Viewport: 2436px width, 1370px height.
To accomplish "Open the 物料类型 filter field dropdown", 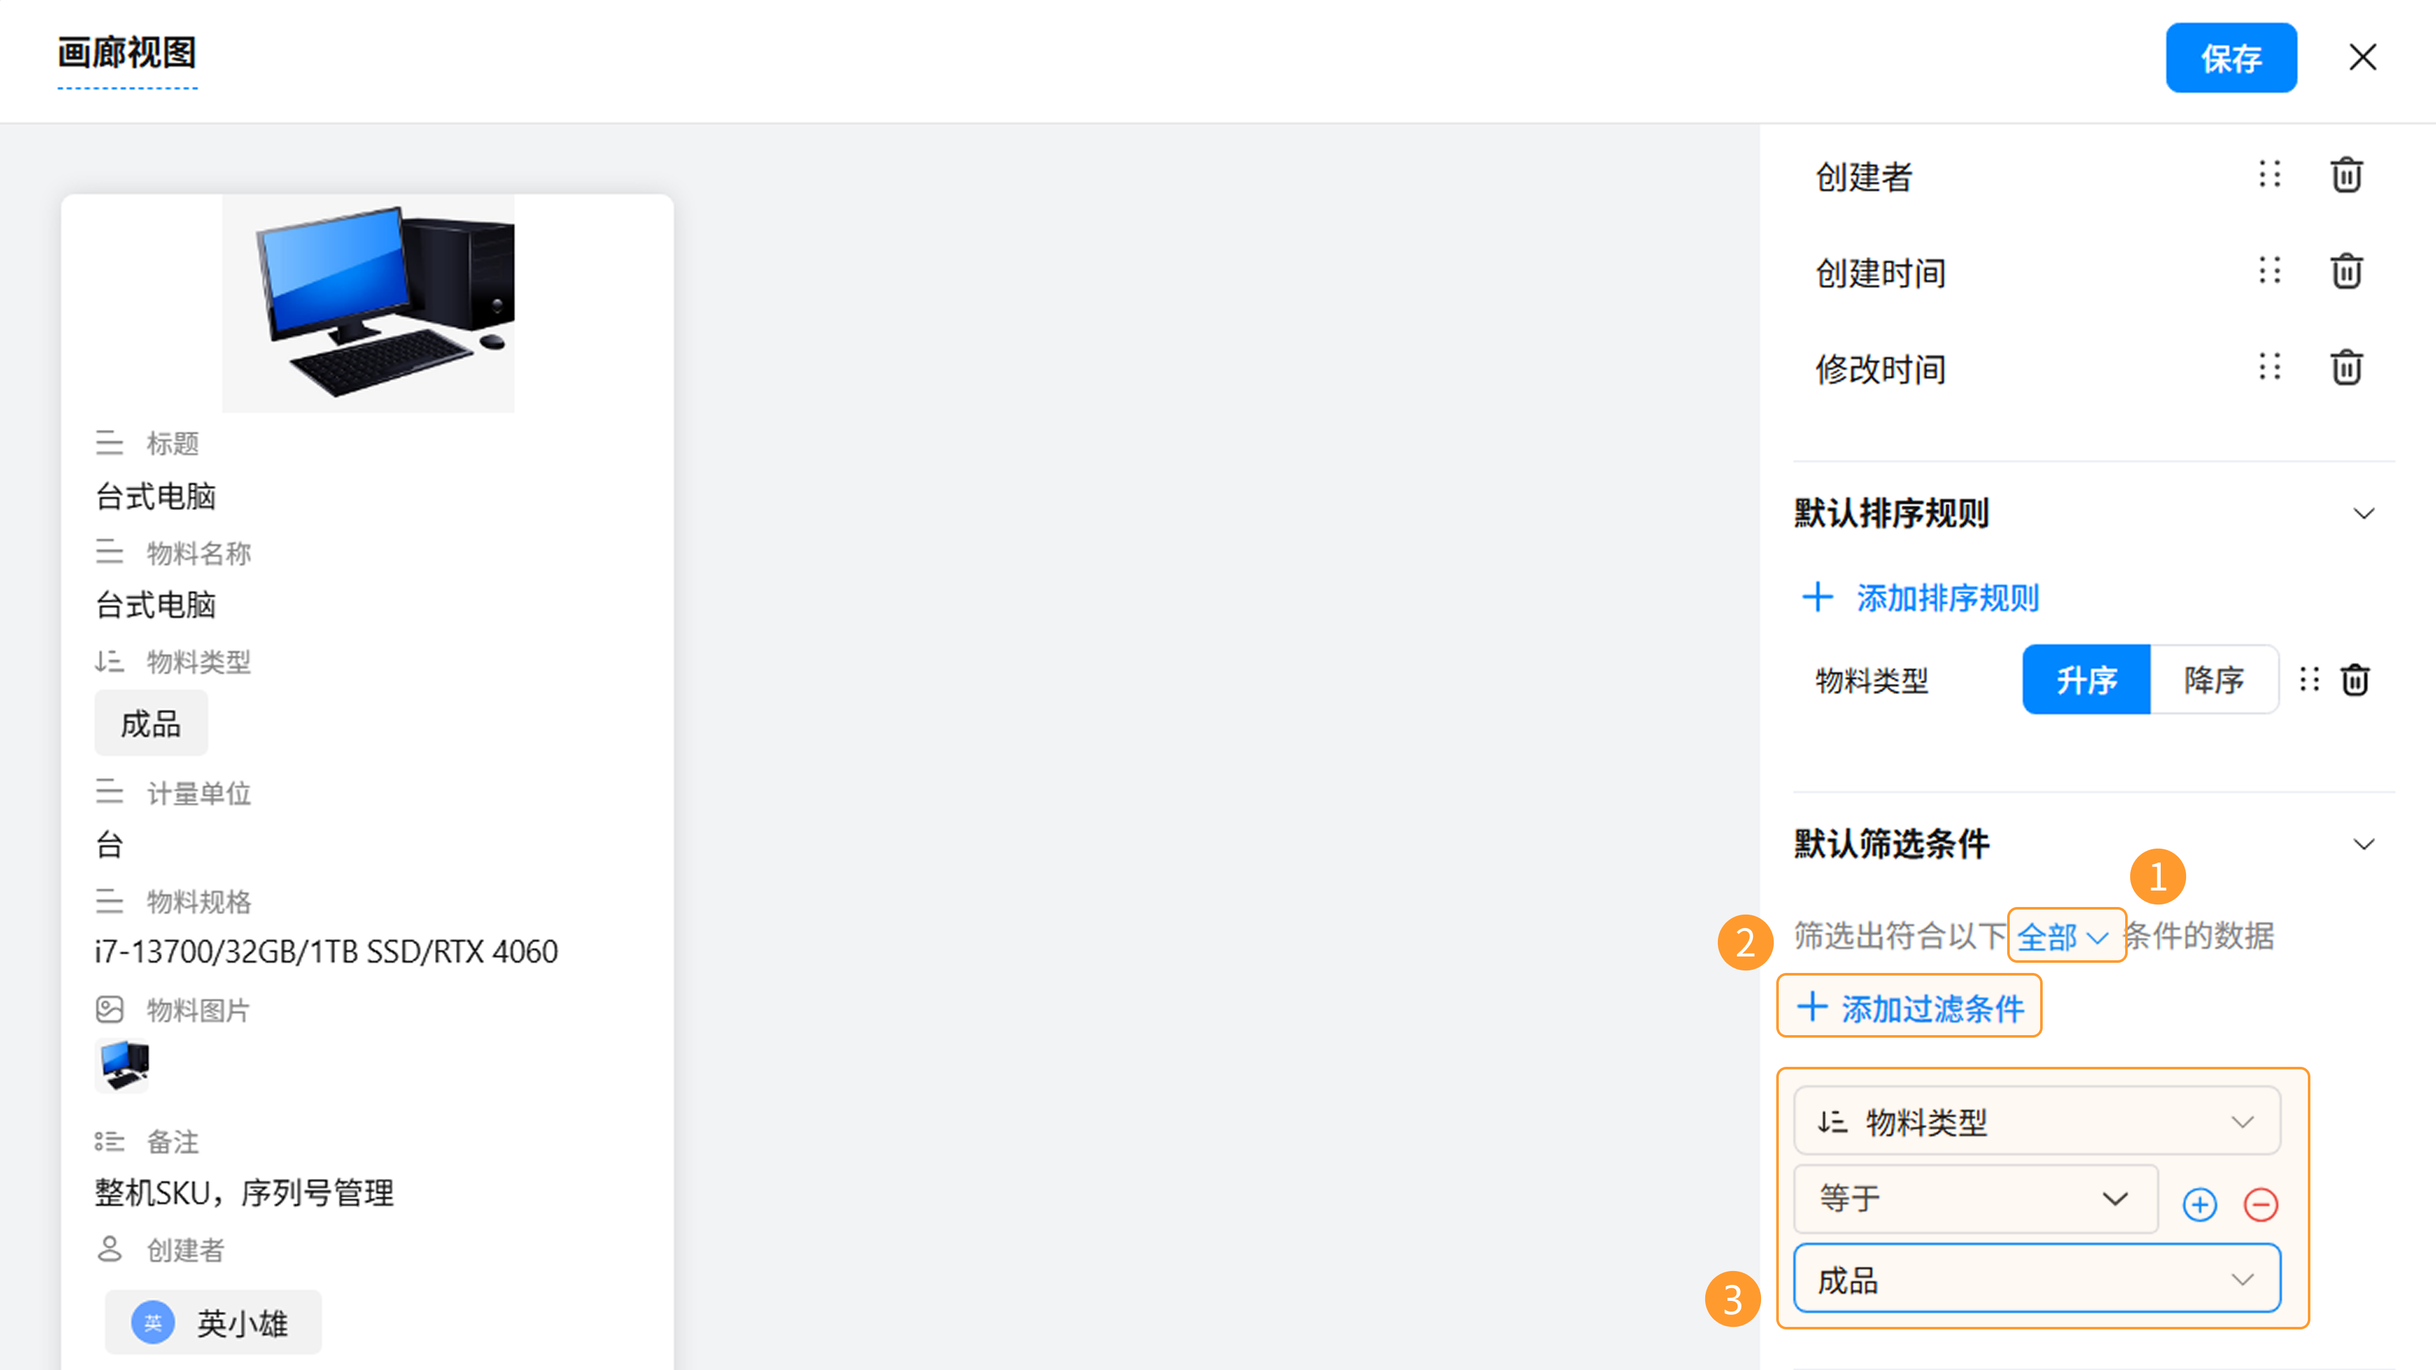I will coord(2037,1122).
